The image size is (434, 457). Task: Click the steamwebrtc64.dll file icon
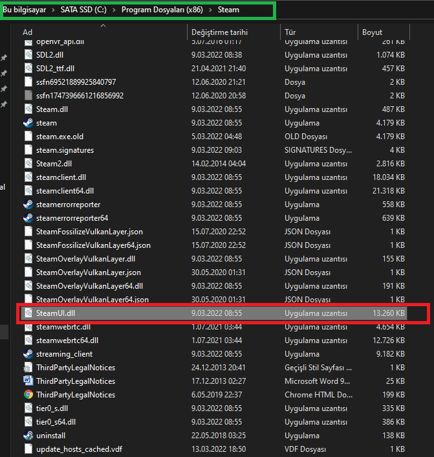click(x=28, y=340)
